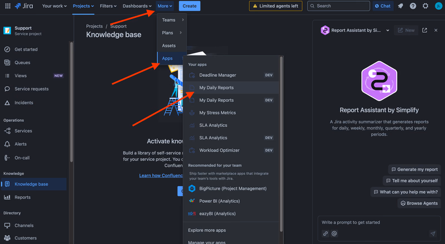Click the Deadline Manager app icon

[x=192, y=75]
